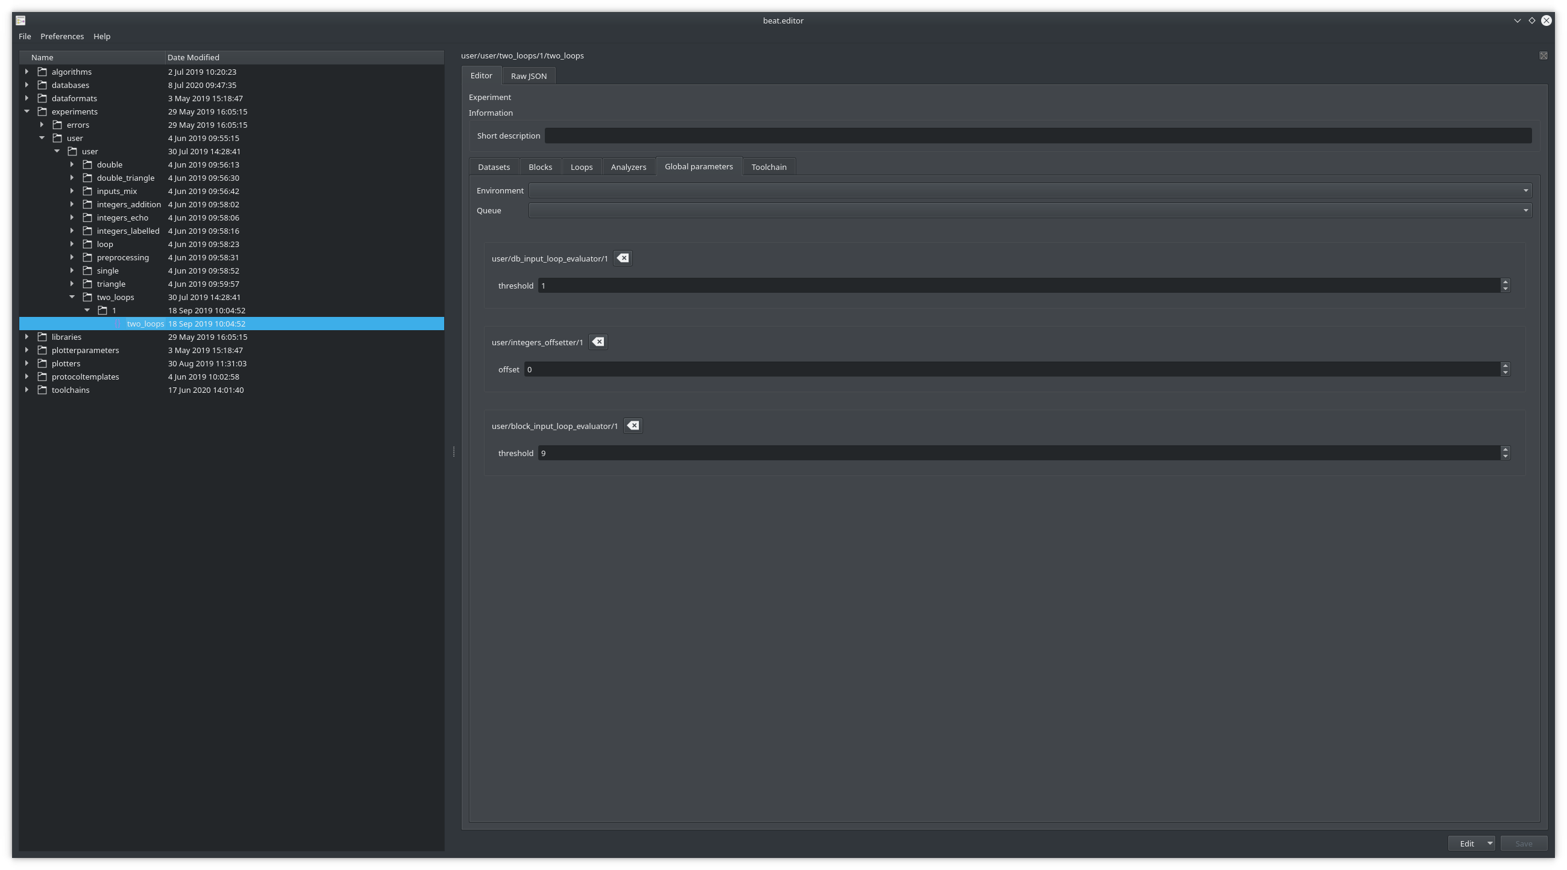This screenshot has width=1567, height=870.
Task: Open the Environment dropdown
Action: 1029,191
